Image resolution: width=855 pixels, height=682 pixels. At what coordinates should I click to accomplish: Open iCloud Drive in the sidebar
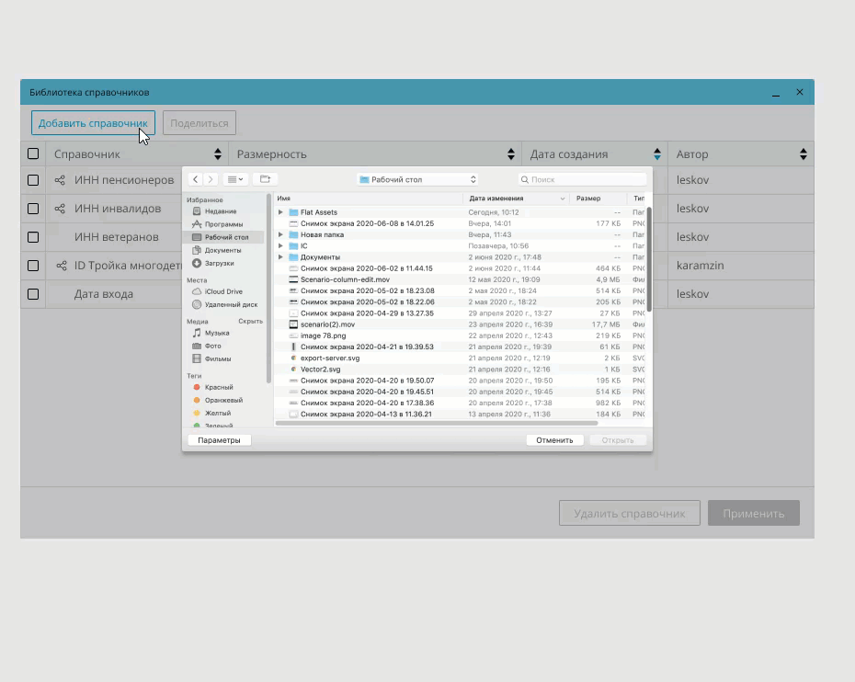(x=223, y=291)
